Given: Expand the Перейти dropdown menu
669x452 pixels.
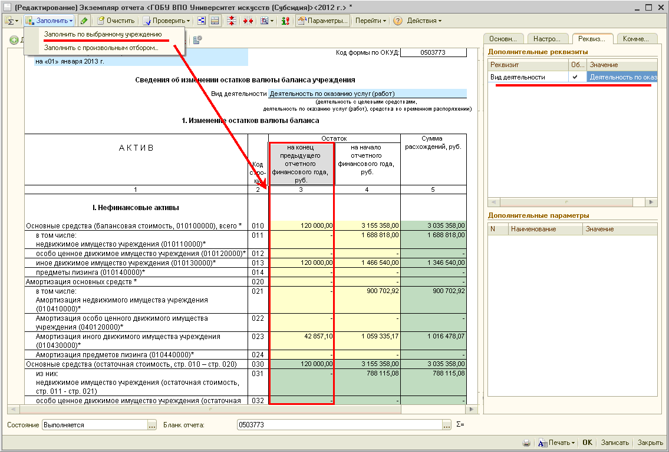Looking at the screenshot, I should coord(371,21).
